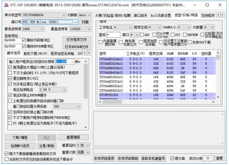Click 打开EEPROM文件 button
The image size is (229, 165).
(x=77, y=47)
